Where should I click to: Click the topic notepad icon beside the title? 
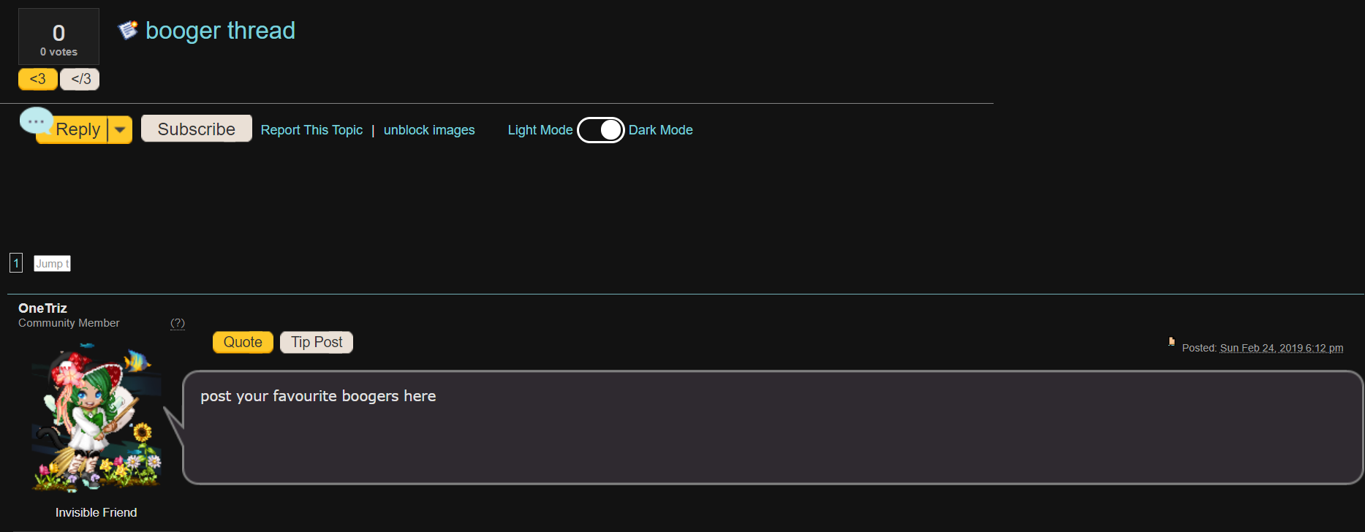[128, 30]
